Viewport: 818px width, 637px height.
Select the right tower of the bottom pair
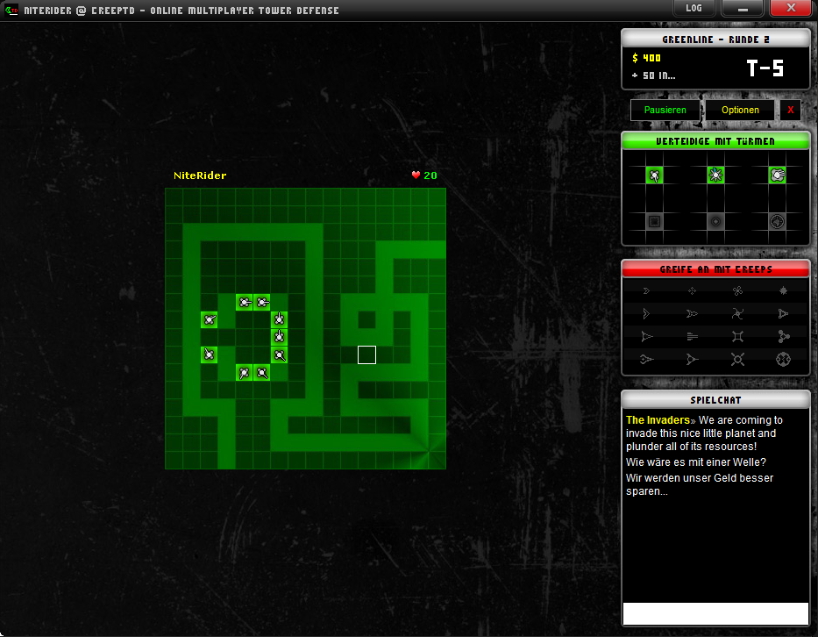coord(262,373)
